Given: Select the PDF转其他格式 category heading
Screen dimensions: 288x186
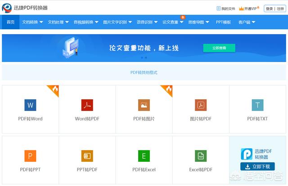Looking at the screenshot, I should pyautogui.click(x=144, y=72).
